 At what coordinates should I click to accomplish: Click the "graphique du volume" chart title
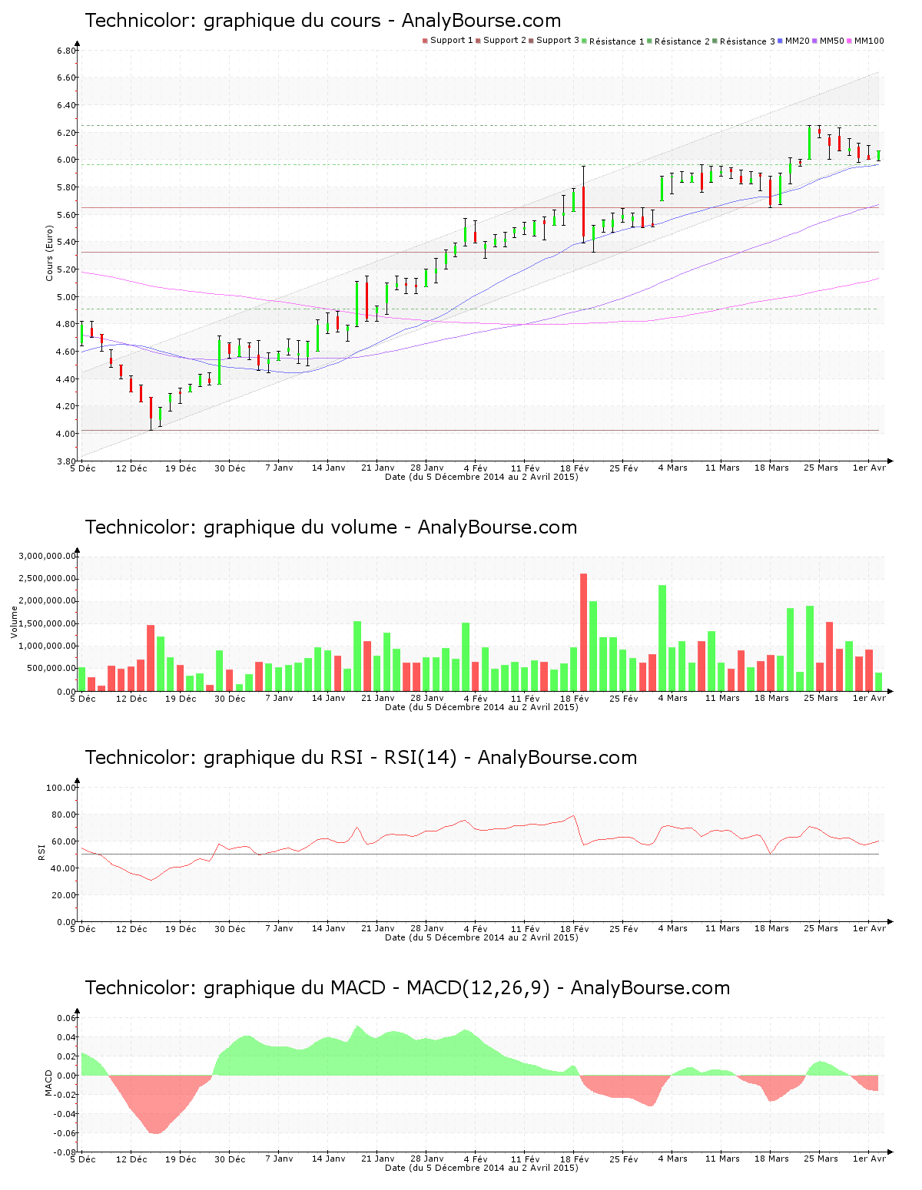[330, 527]
